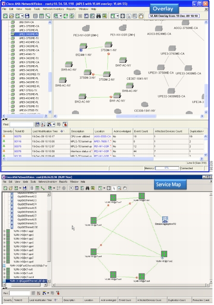
Task: Click 'CPU over utilized' description cell
Action: pyautogui.click(x=82, y=137)
